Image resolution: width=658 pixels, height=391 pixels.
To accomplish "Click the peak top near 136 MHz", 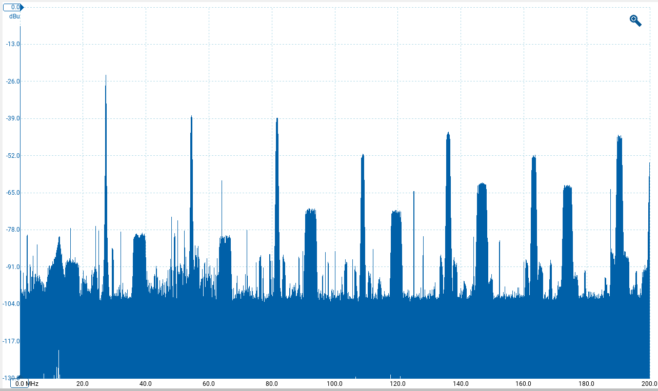I will [x=448, y=134].
